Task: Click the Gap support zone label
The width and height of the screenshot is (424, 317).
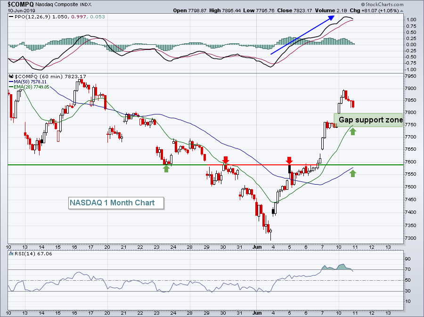Action: point(370,120)
